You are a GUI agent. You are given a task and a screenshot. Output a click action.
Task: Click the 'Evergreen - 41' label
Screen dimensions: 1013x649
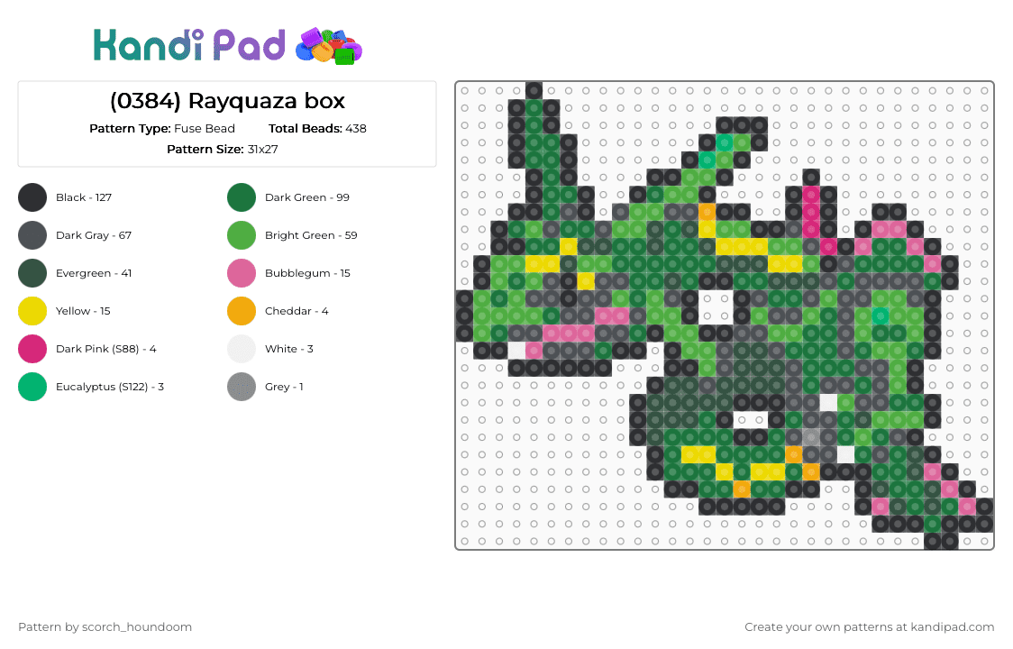94,273
